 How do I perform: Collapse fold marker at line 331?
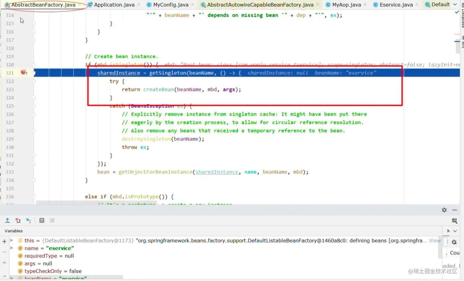tap(33, 155)
